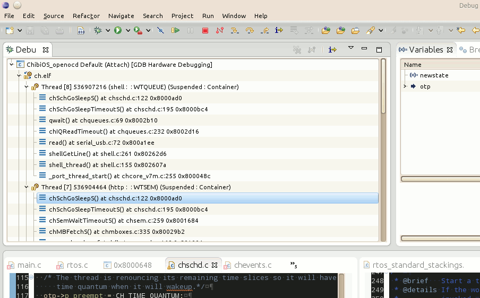Open the Refactor menu
The height and width of the screenshot is (298, 480).
[86, 16]
